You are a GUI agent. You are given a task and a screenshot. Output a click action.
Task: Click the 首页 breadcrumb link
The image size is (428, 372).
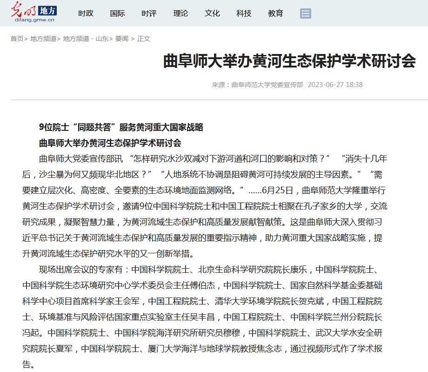[17, 39]
